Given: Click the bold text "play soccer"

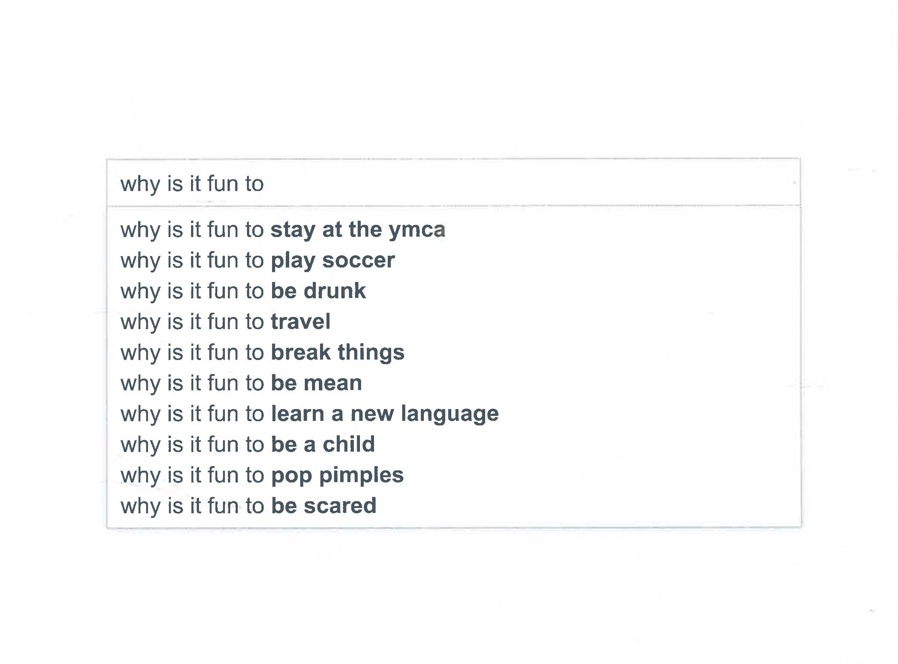Looking at the screenshot, I should pos(333,260).
